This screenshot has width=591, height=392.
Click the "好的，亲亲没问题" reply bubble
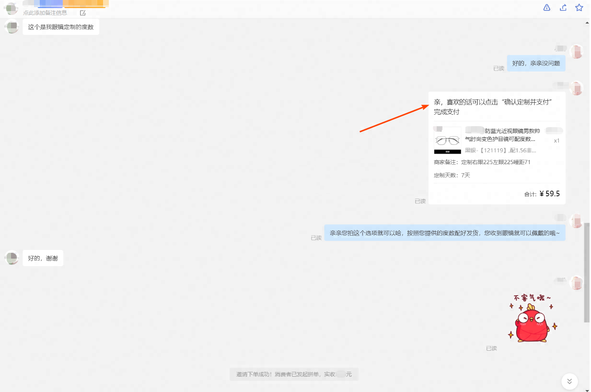(536, 63)
